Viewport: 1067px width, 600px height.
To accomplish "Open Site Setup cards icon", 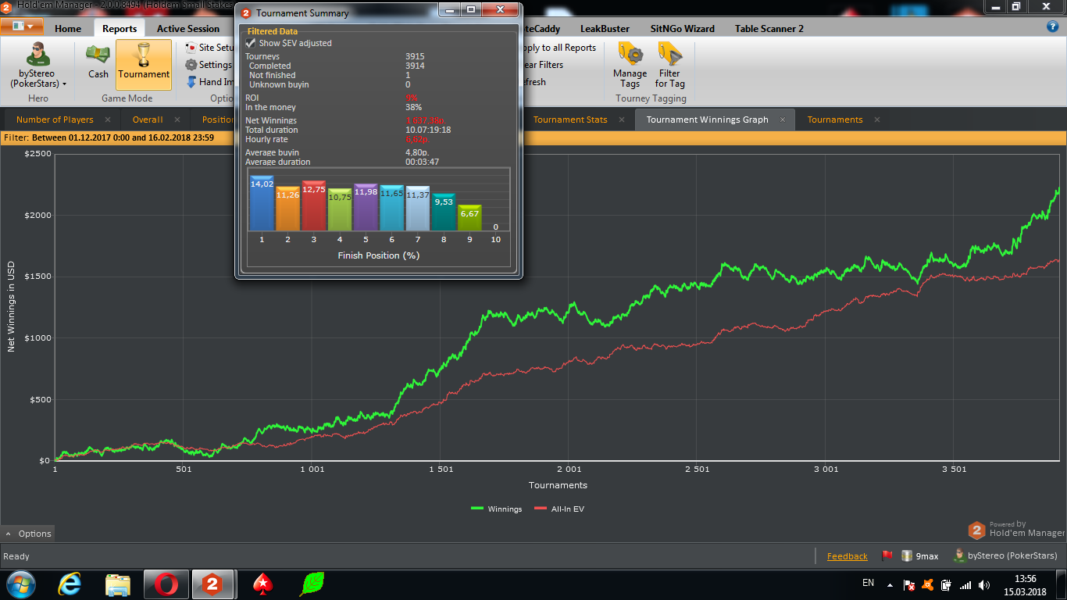I will click(x=191, y=48).
